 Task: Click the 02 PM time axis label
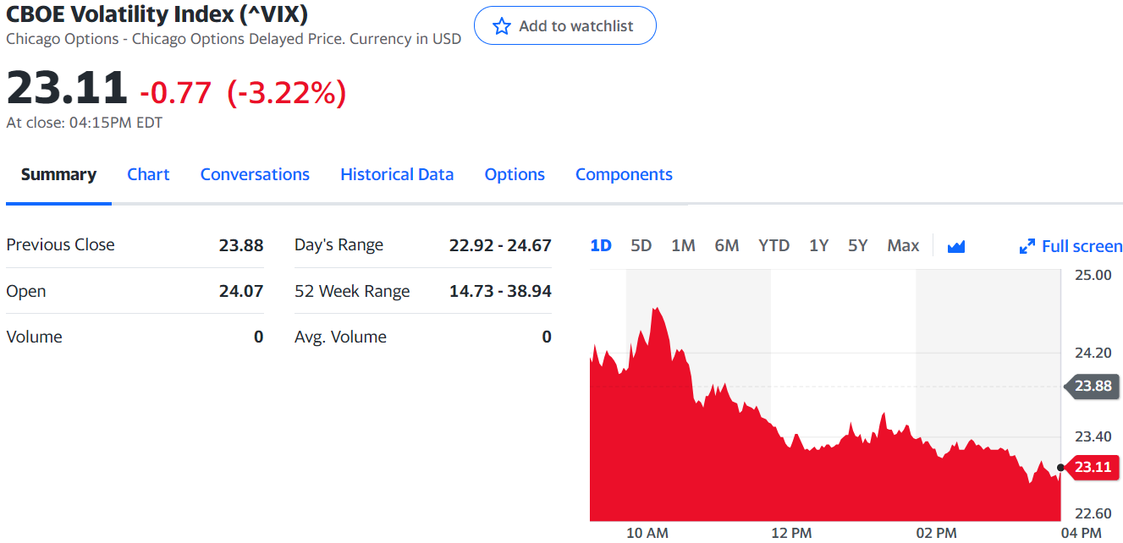[936, 533]
